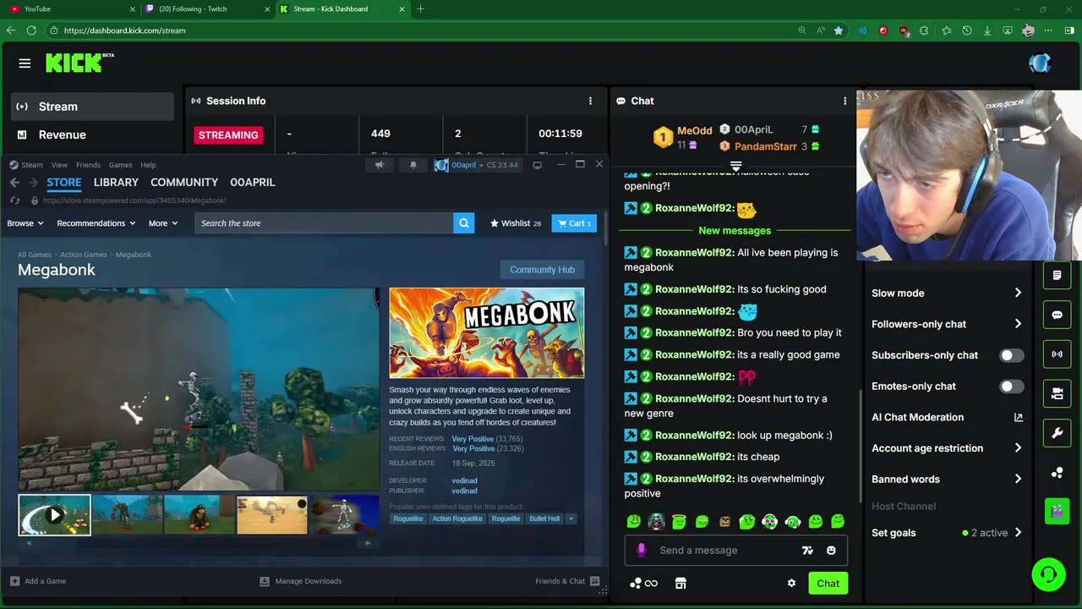The image size is (1082, 609).
Task: Click broadcast signal icon in right rail
Action: pyautogui.click(x=1057, y=354)
